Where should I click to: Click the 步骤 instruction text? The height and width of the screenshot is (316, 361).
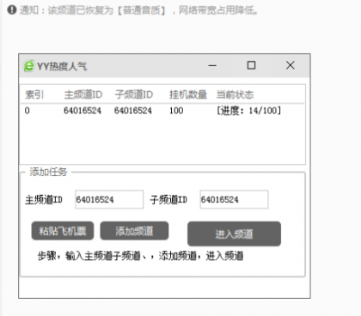tap(140, 256)
